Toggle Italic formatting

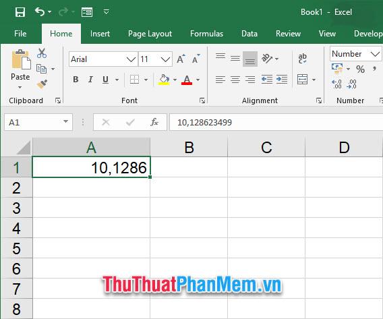(90, 80)
